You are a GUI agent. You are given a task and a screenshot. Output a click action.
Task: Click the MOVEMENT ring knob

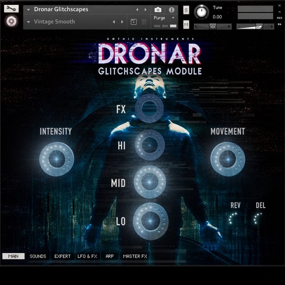pyautogui.click(x=228, y=159)
